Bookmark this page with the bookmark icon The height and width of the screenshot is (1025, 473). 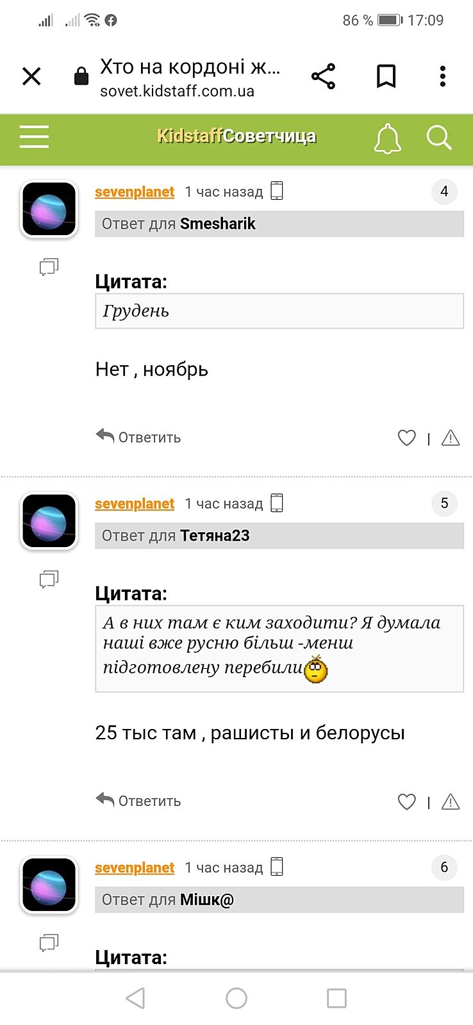click(x=386, y=76)
